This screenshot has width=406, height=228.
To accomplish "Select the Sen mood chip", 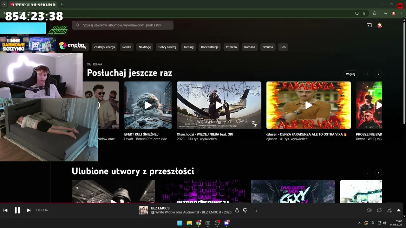I will tap(283, 47).
